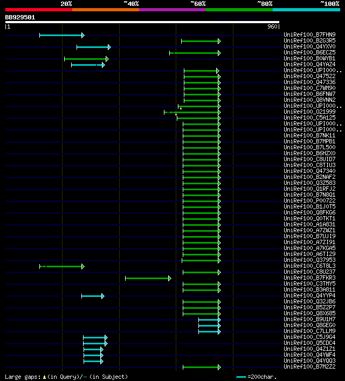Select the UniRef100_C8UID7 label
The image size is (345, 381).
pos(309,159)
